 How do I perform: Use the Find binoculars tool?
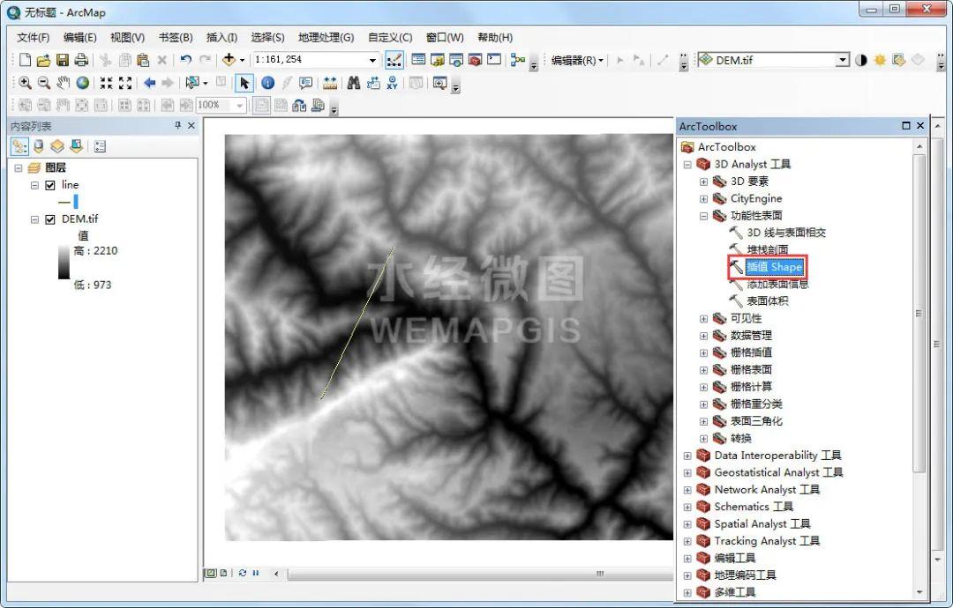(353, 83)
